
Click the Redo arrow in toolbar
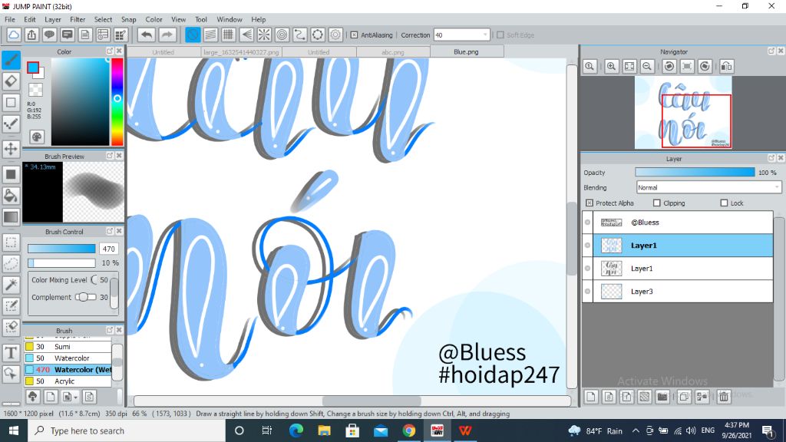[167, 35]
